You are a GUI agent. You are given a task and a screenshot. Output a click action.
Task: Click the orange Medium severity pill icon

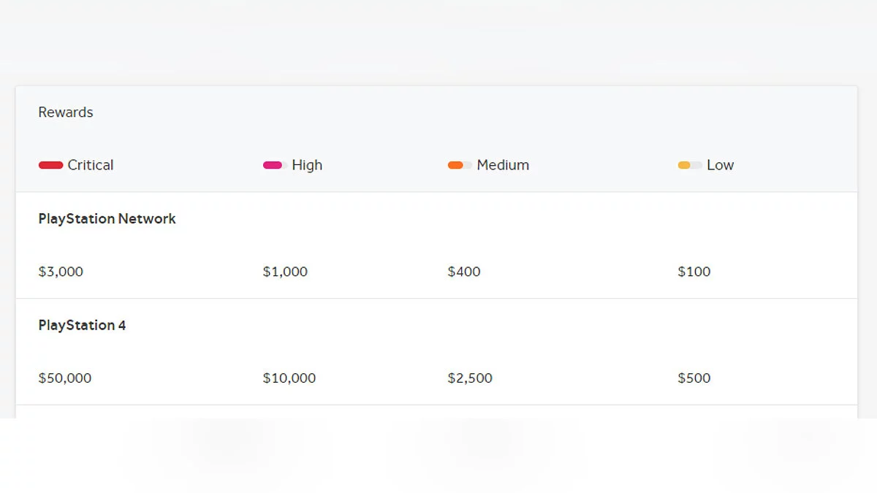click(459, 165)
